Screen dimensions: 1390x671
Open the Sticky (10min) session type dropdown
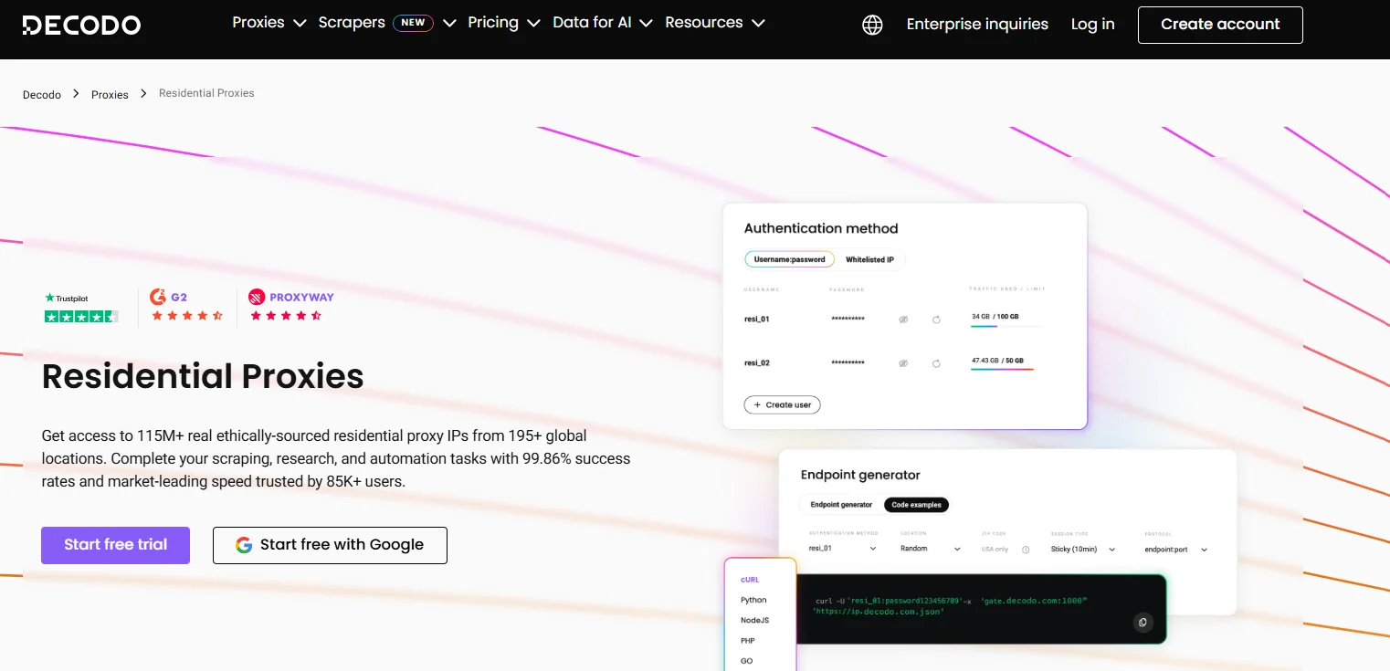coord(1083,550)
